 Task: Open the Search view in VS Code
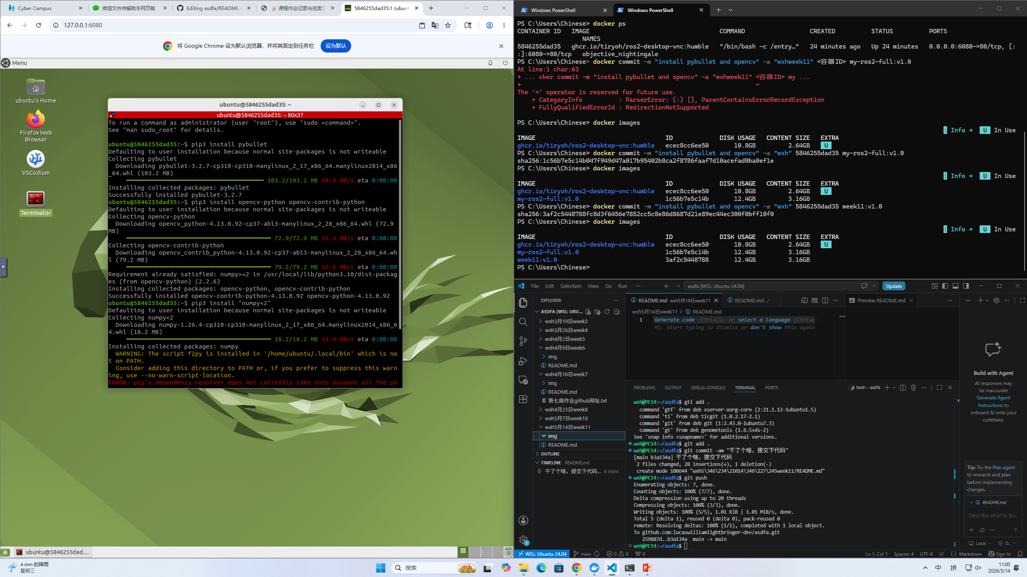pos(523,322)
